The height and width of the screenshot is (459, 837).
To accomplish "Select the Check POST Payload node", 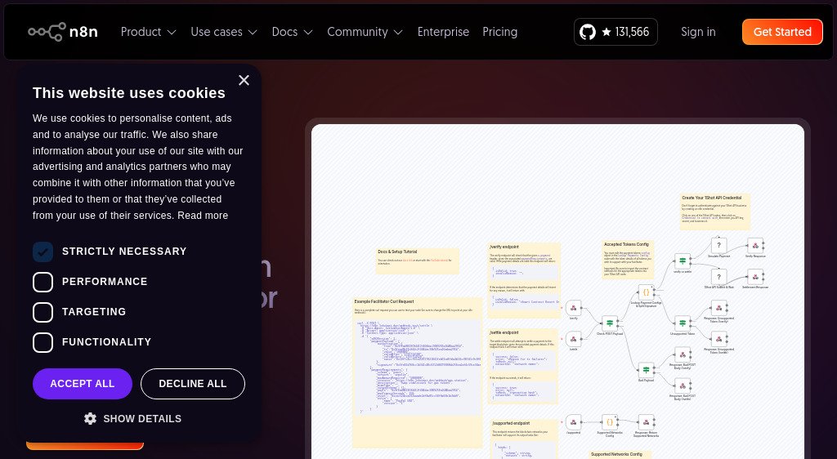I will 610,323.
